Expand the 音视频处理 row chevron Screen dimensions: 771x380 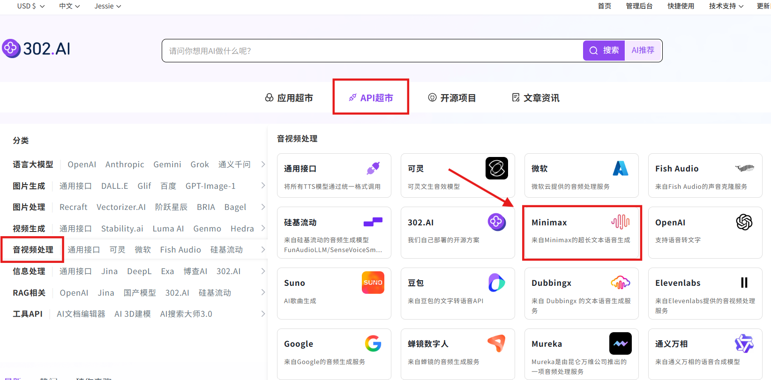(263, 250)
